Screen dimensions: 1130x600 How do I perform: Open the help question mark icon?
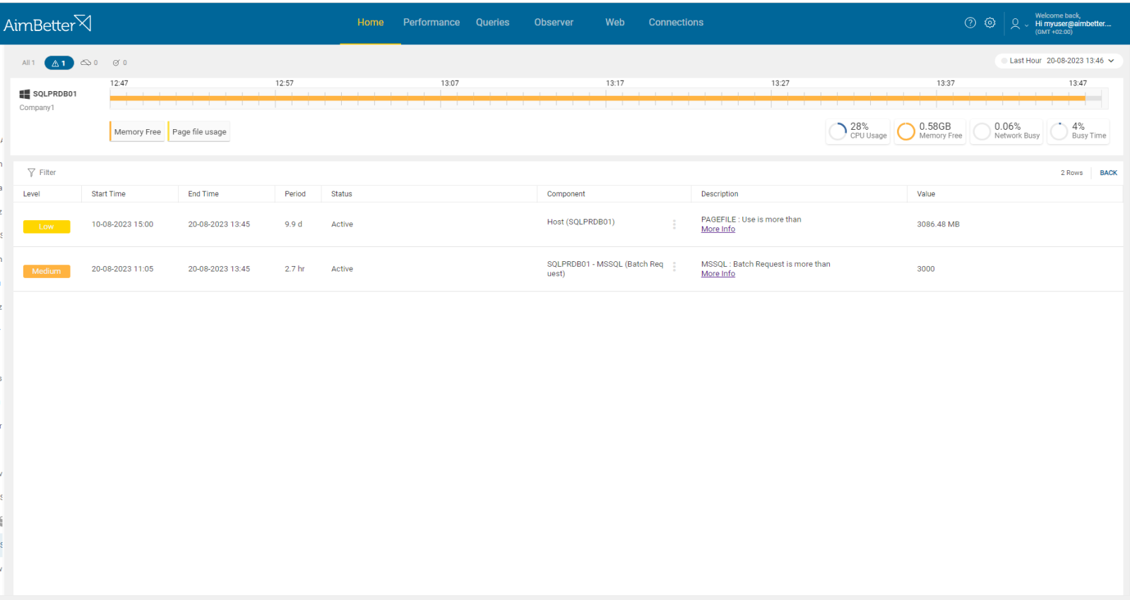pos(970,23)
